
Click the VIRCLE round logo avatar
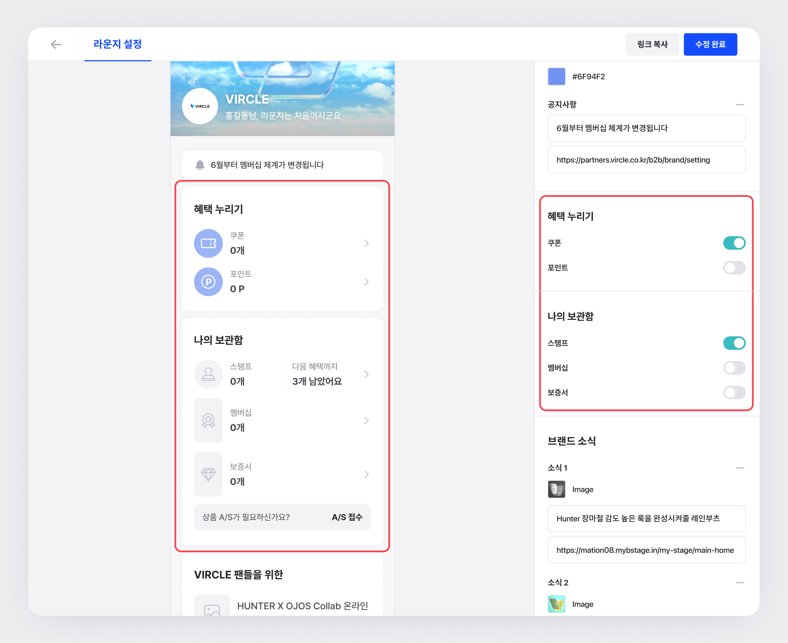(x=200, y=106)
